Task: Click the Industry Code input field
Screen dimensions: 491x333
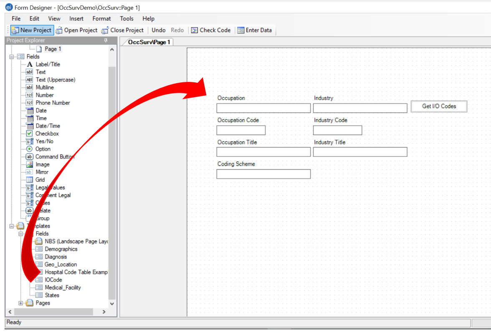Action: [337, 130]
